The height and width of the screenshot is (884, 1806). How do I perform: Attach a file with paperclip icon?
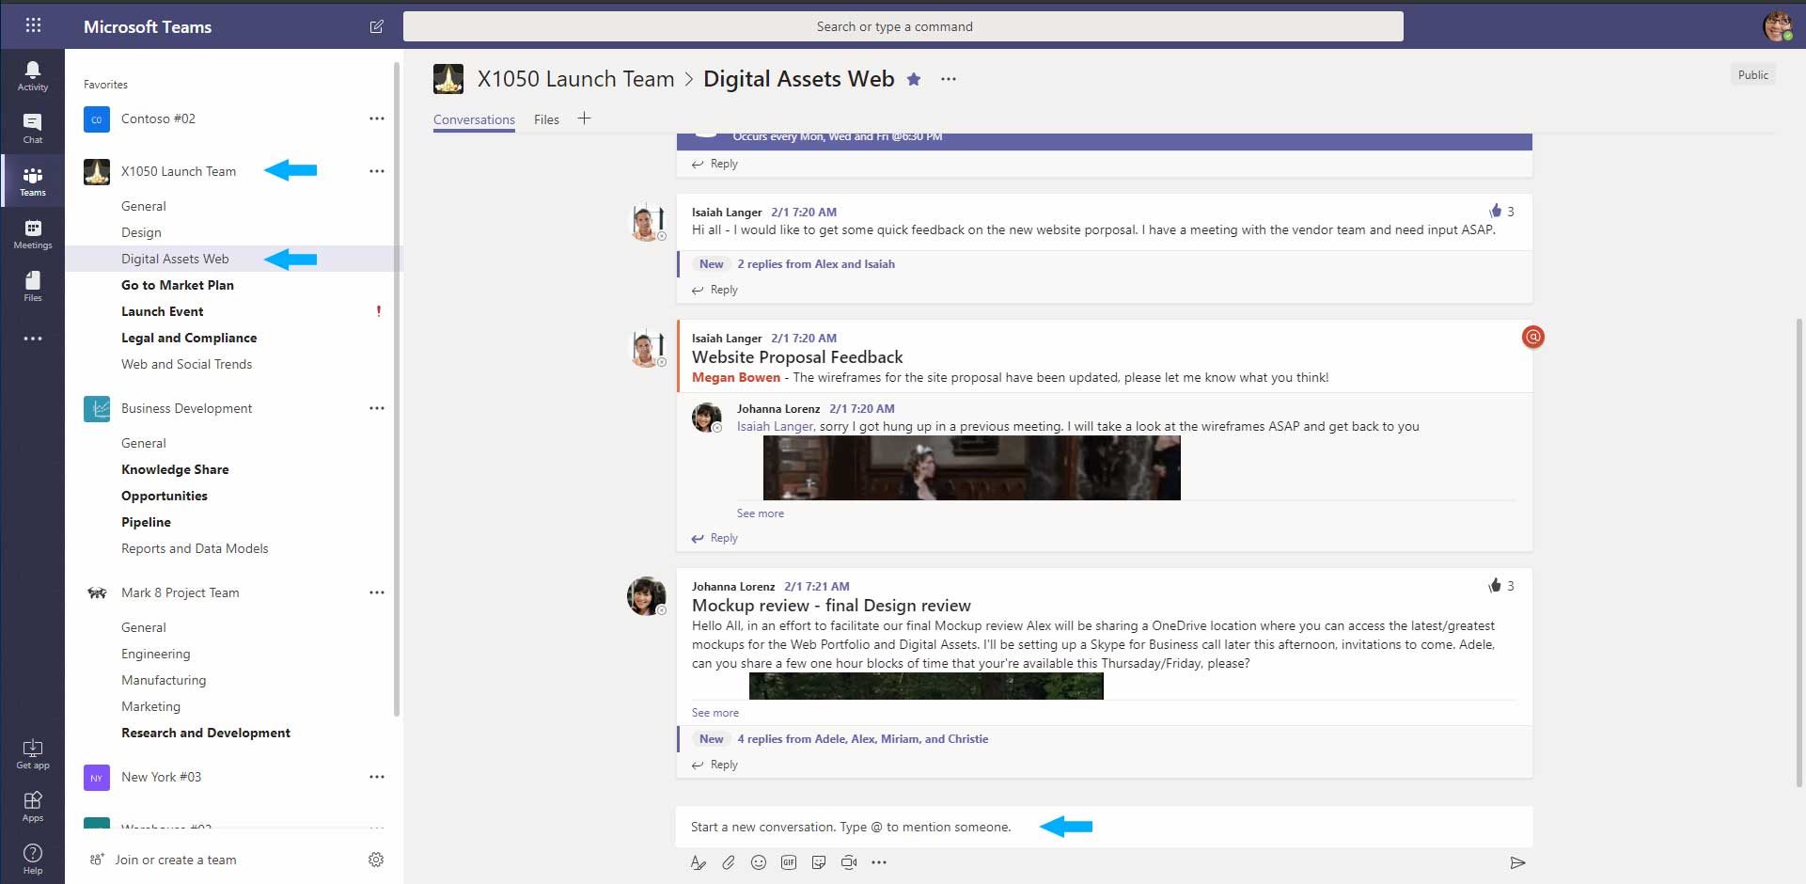tap(729, 862)
